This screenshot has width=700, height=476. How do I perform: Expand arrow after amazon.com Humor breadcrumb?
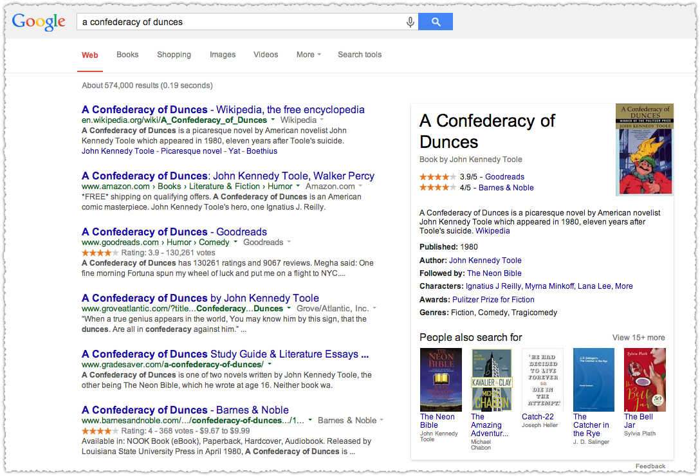[298, 186]
